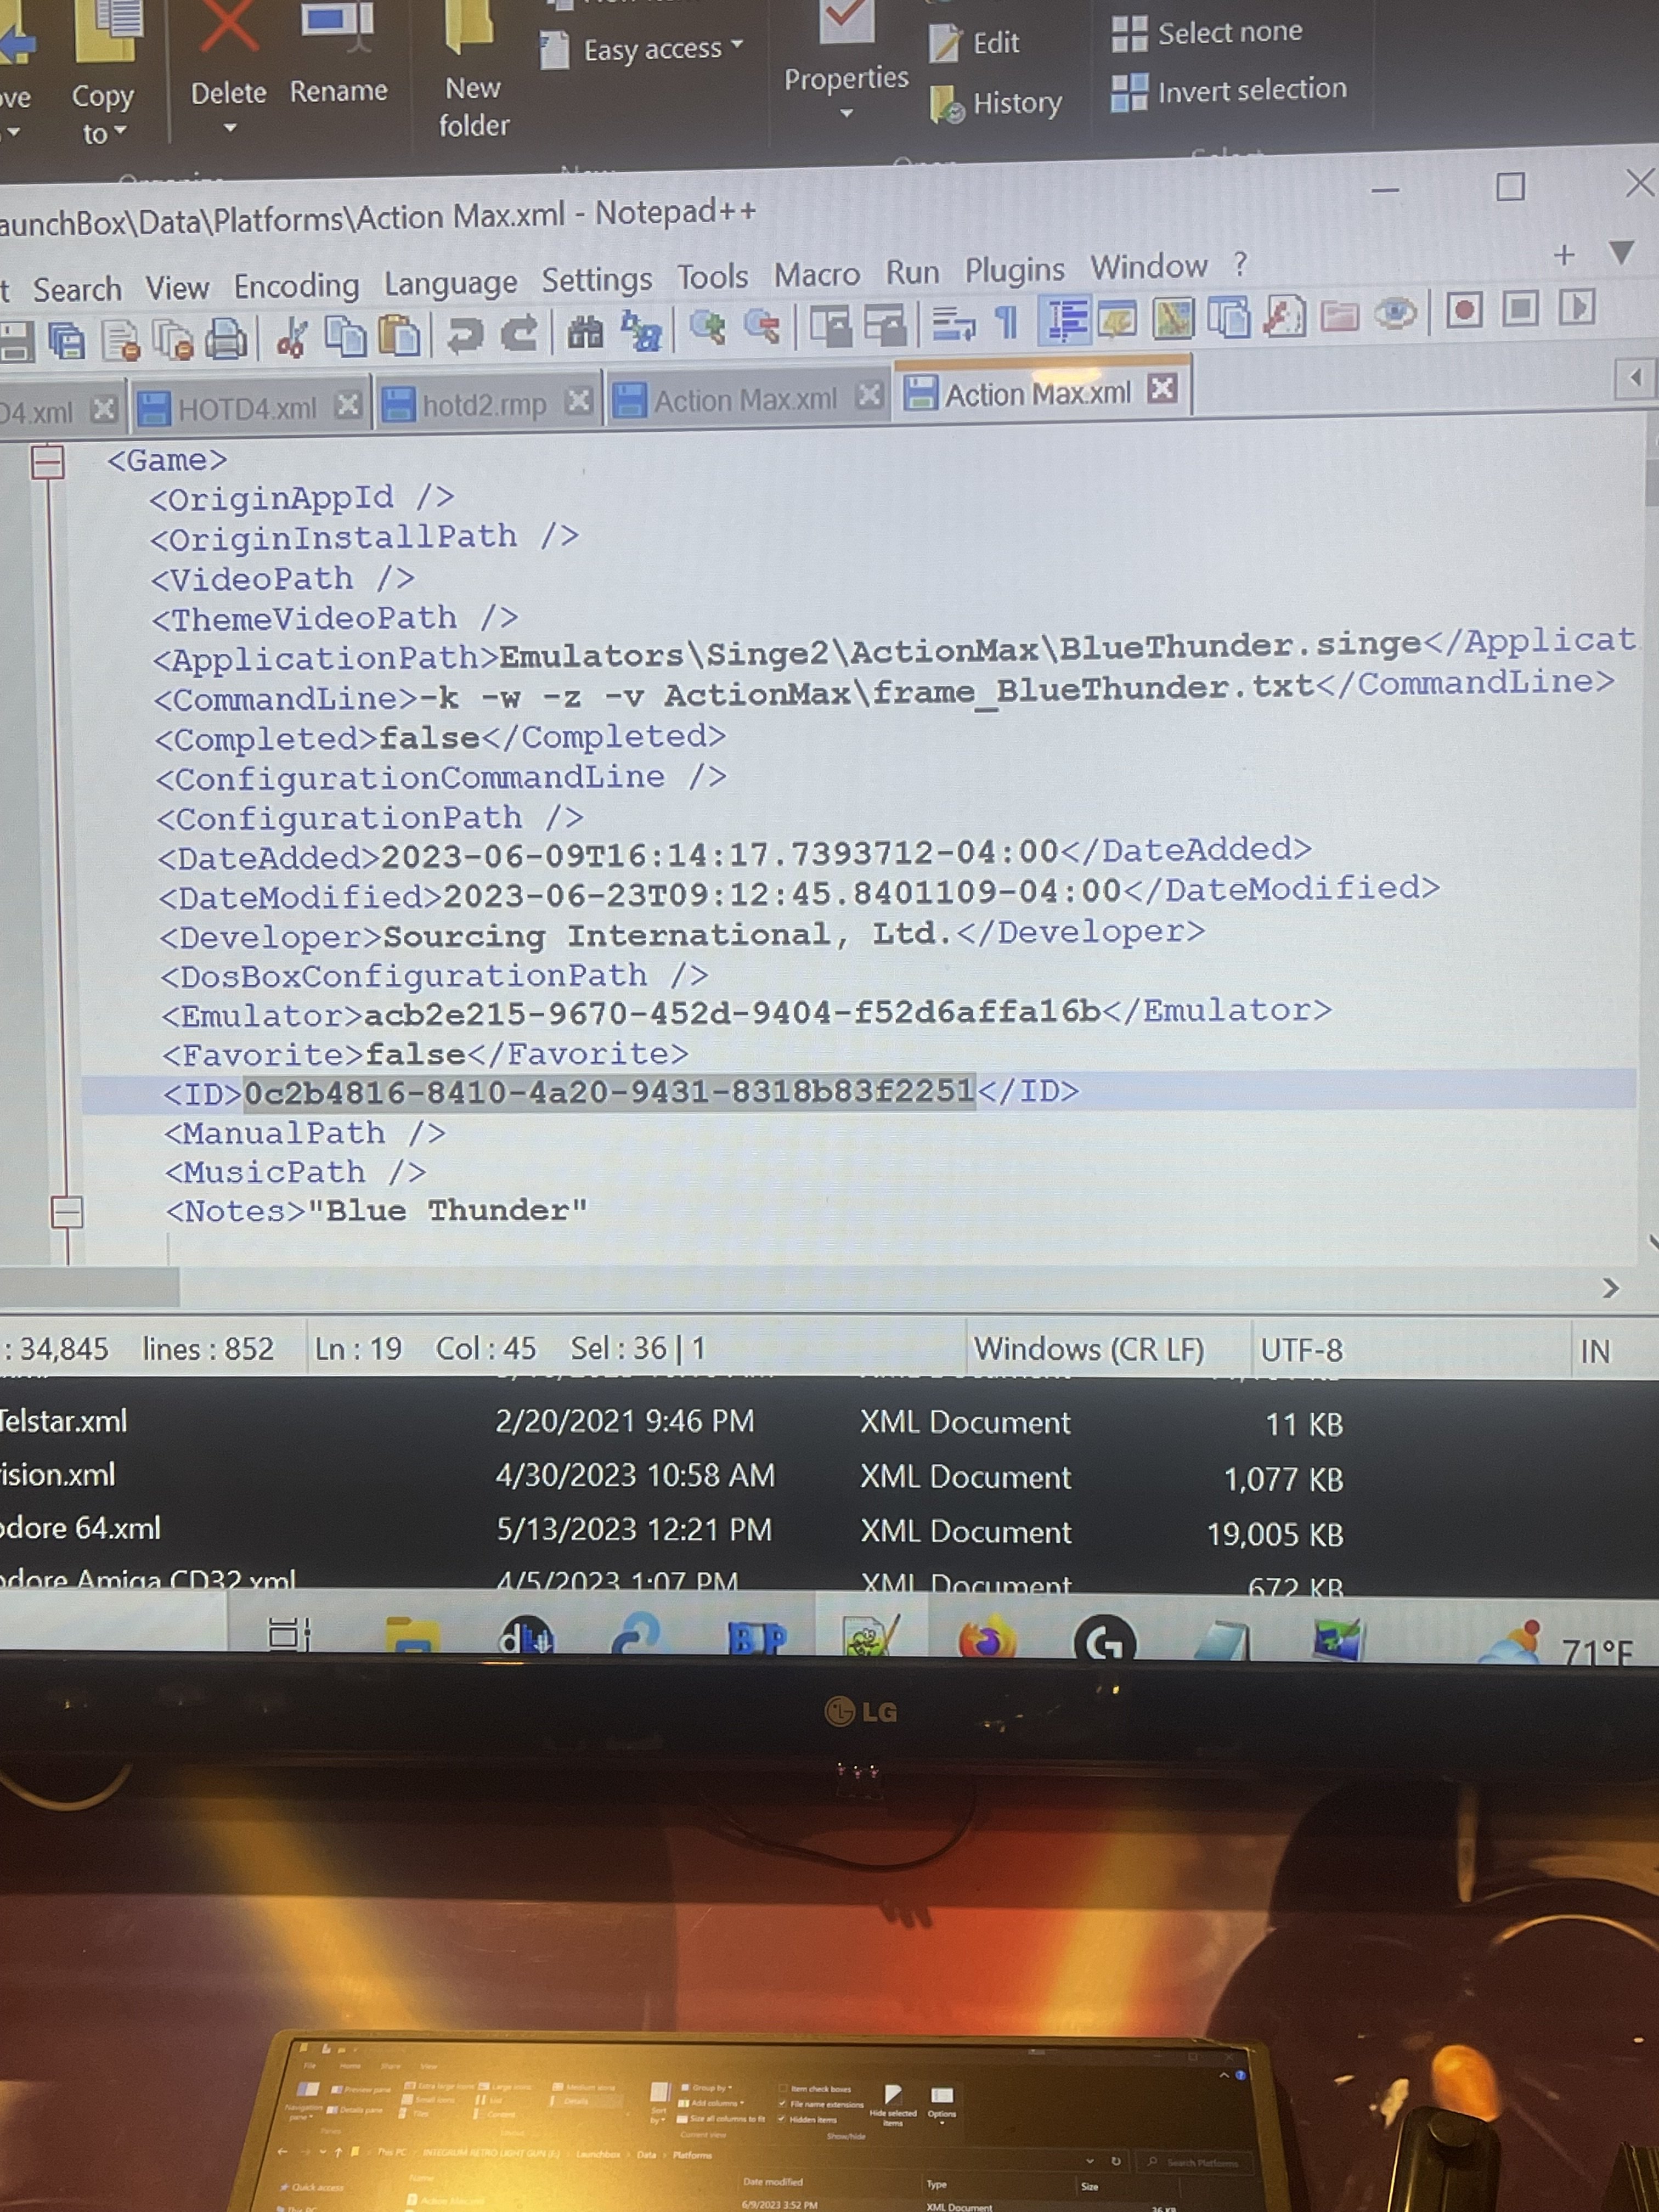Click the Close All documents toolbar icon
This screenshot has height=2212, width=1659.
pyautogui.click(x=174, y=340)
